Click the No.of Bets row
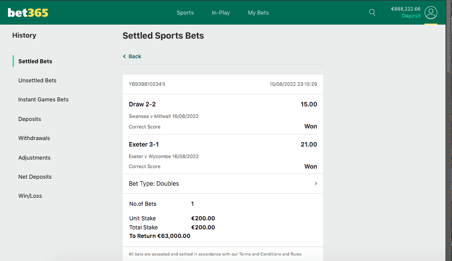Image resolution: width=452 pixels, height=261 pixels. pyautogui.click(x=161, y=204)
